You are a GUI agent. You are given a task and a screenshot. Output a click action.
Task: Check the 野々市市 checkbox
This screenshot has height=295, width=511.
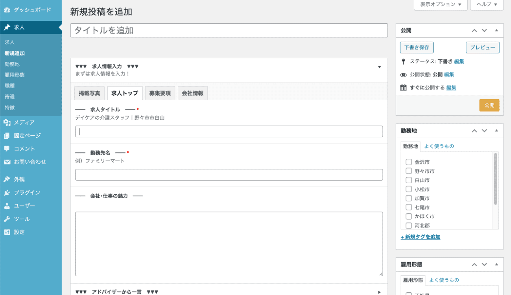[x=409, y=171]
